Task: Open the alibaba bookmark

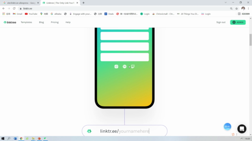Action: click(56, 14)
